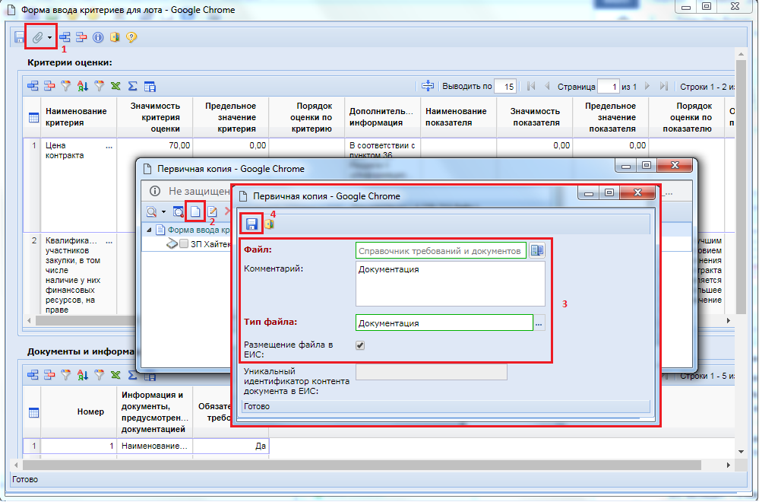Viewport: 759px width, 502px height.
Task: Click the table settings icon in criteria grid toolbar
Action: pyautogui.click(x=150, y=86)
